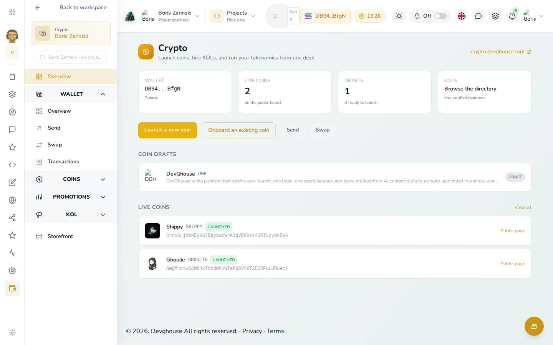Change language via UK flag icon
This screenshot has width=553, height=345.
(x=462, y=16)
